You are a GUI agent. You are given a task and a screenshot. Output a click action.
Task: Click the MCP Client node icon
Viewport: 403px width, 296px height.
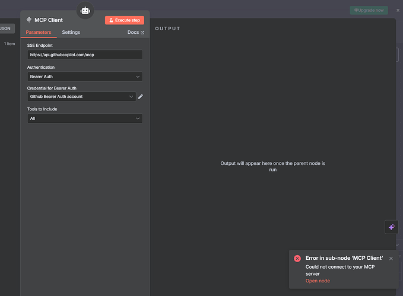tap(29, 20)
